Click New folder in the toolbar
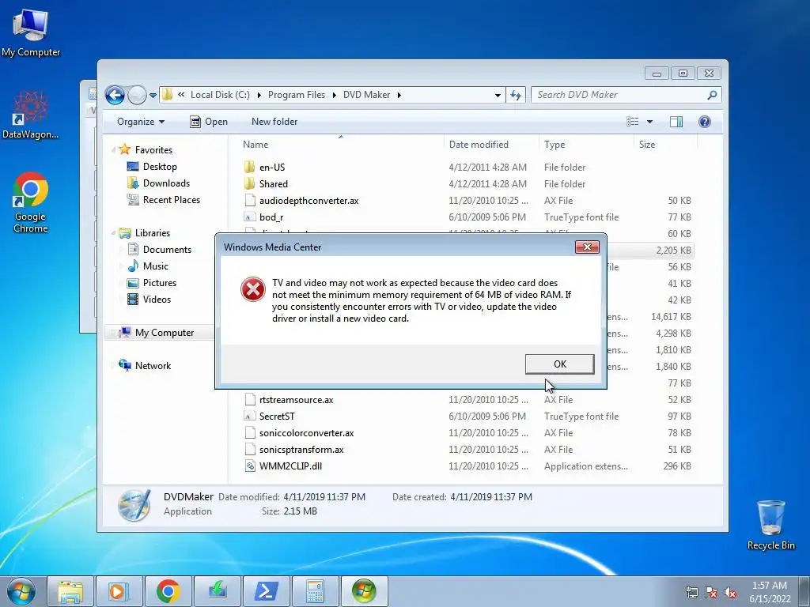810x607 pixels. (274, 122)
